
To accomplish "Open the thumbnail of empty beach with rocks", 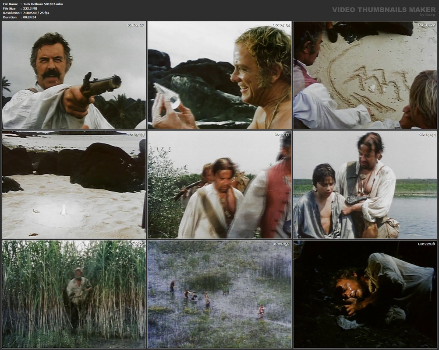I will 74,185.
